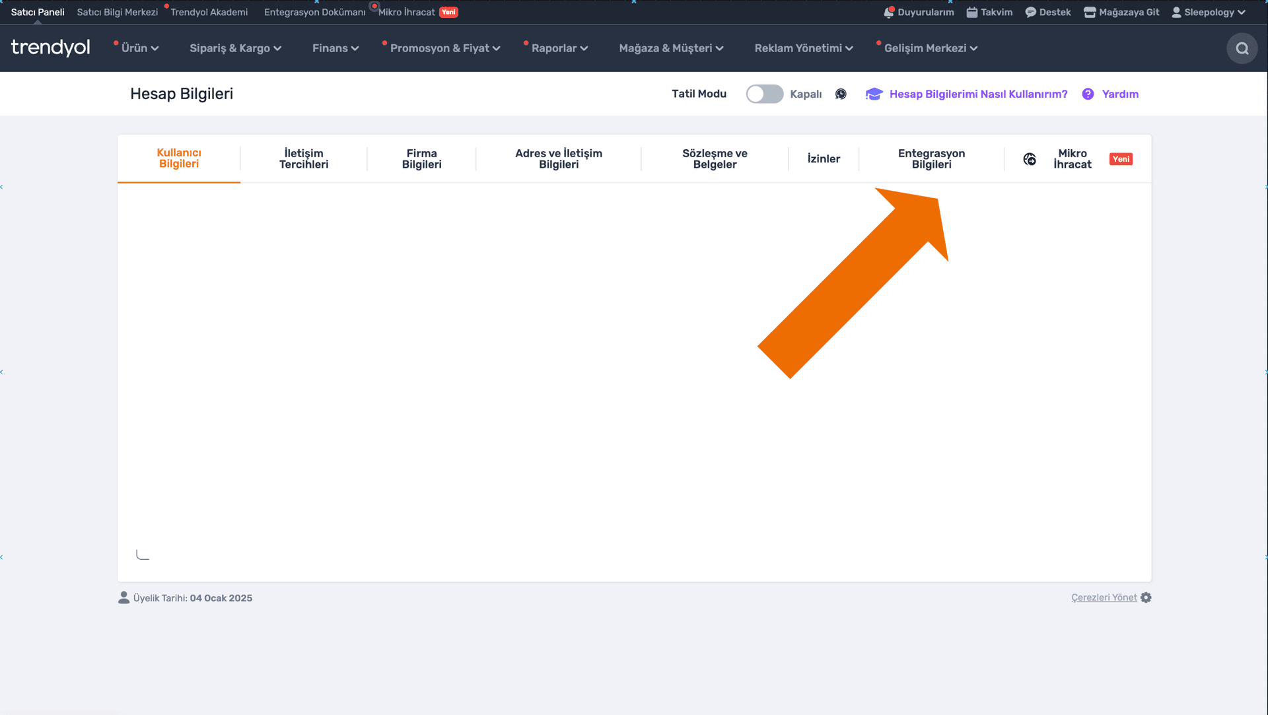
Task: Click the WhatsApp icon beside Kapalı
Action: tap(841, 94)
